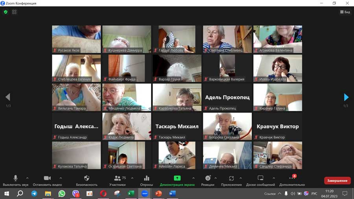Viewport: 354px width, 199px height.
Task: Mute microphone with Выключить звук
Action: [x=16, y=179]
